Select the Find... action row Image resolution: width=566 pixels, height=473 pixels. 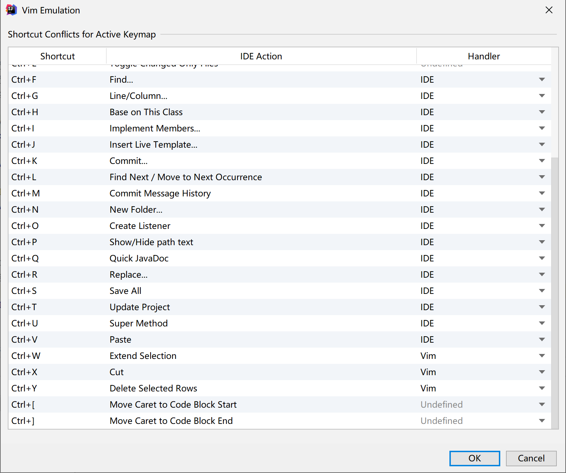click(x=280, y=79)
